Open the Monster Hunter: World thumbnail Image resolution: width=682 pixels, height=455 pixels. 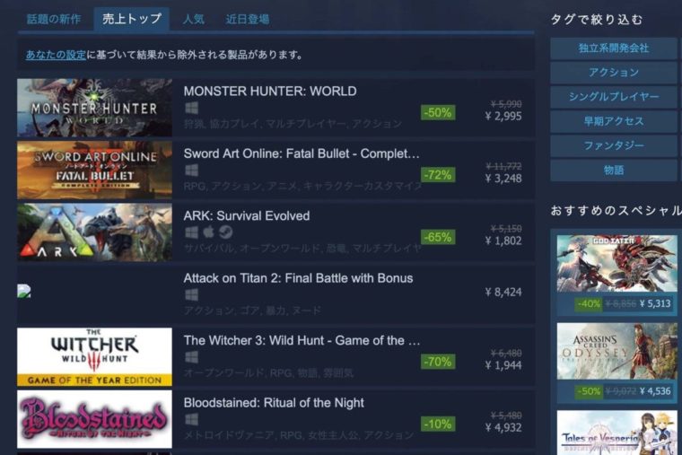(x=94, y=108)
